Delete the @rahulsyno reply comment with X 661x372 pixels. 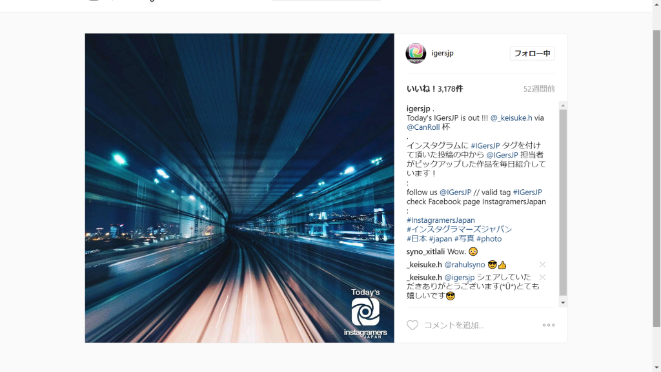tap(542, 264)
